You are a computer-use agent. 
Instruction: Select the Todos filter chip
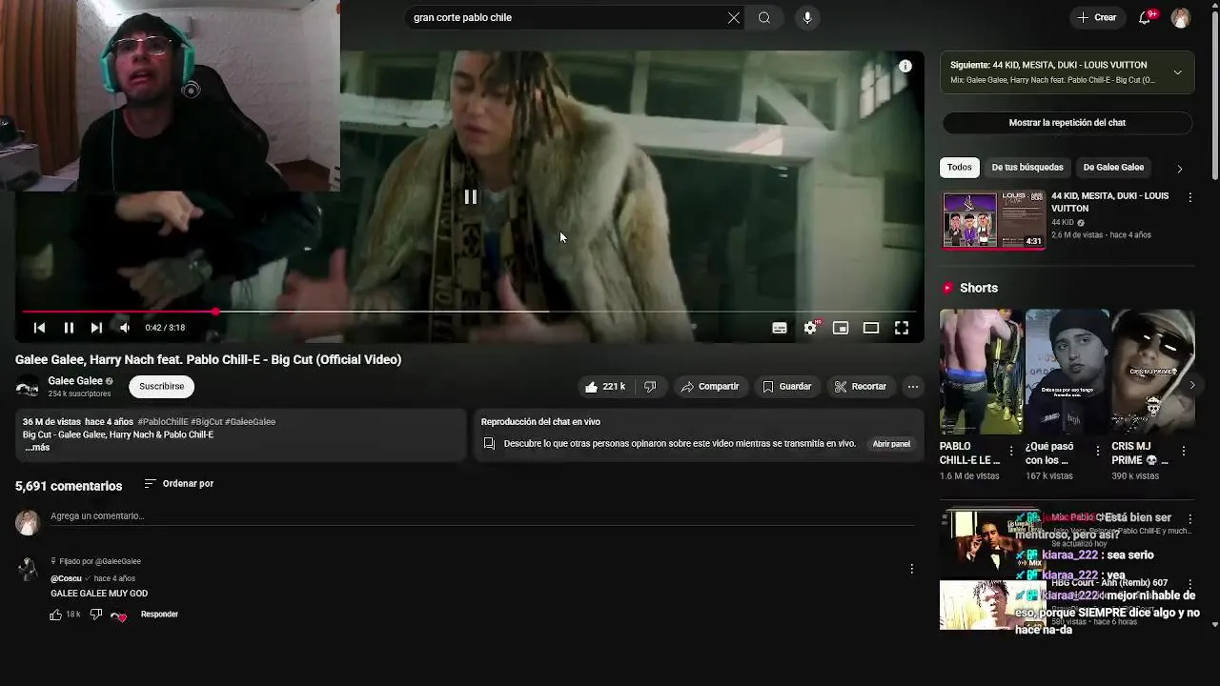click(x=959, y=168)
